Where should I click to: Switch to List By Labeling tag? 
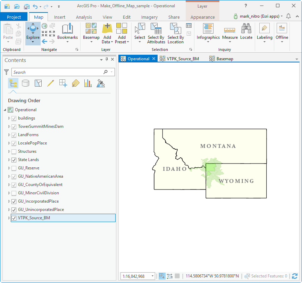(x=76, y=83)
